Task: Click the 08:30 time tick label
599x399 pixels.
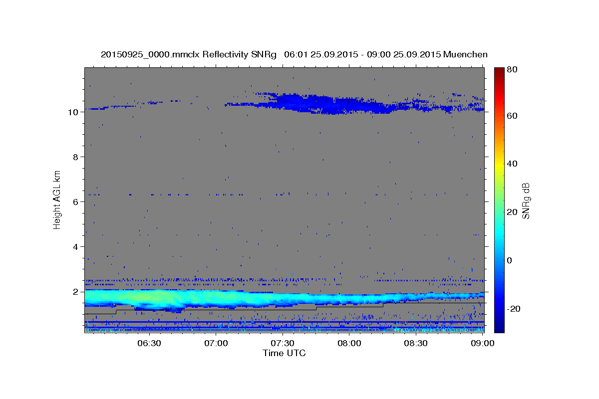Action: click(x=416, y=344)
